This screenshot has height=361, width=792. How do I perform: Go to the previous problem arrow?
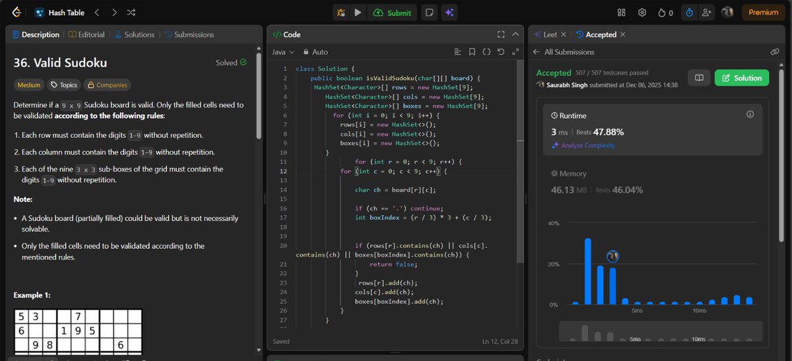tap(97, 12)
